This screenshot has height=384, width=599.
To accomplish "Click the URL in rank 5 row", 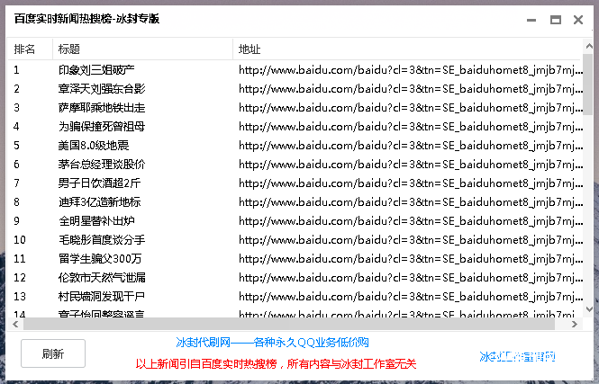I will [411, 146].
